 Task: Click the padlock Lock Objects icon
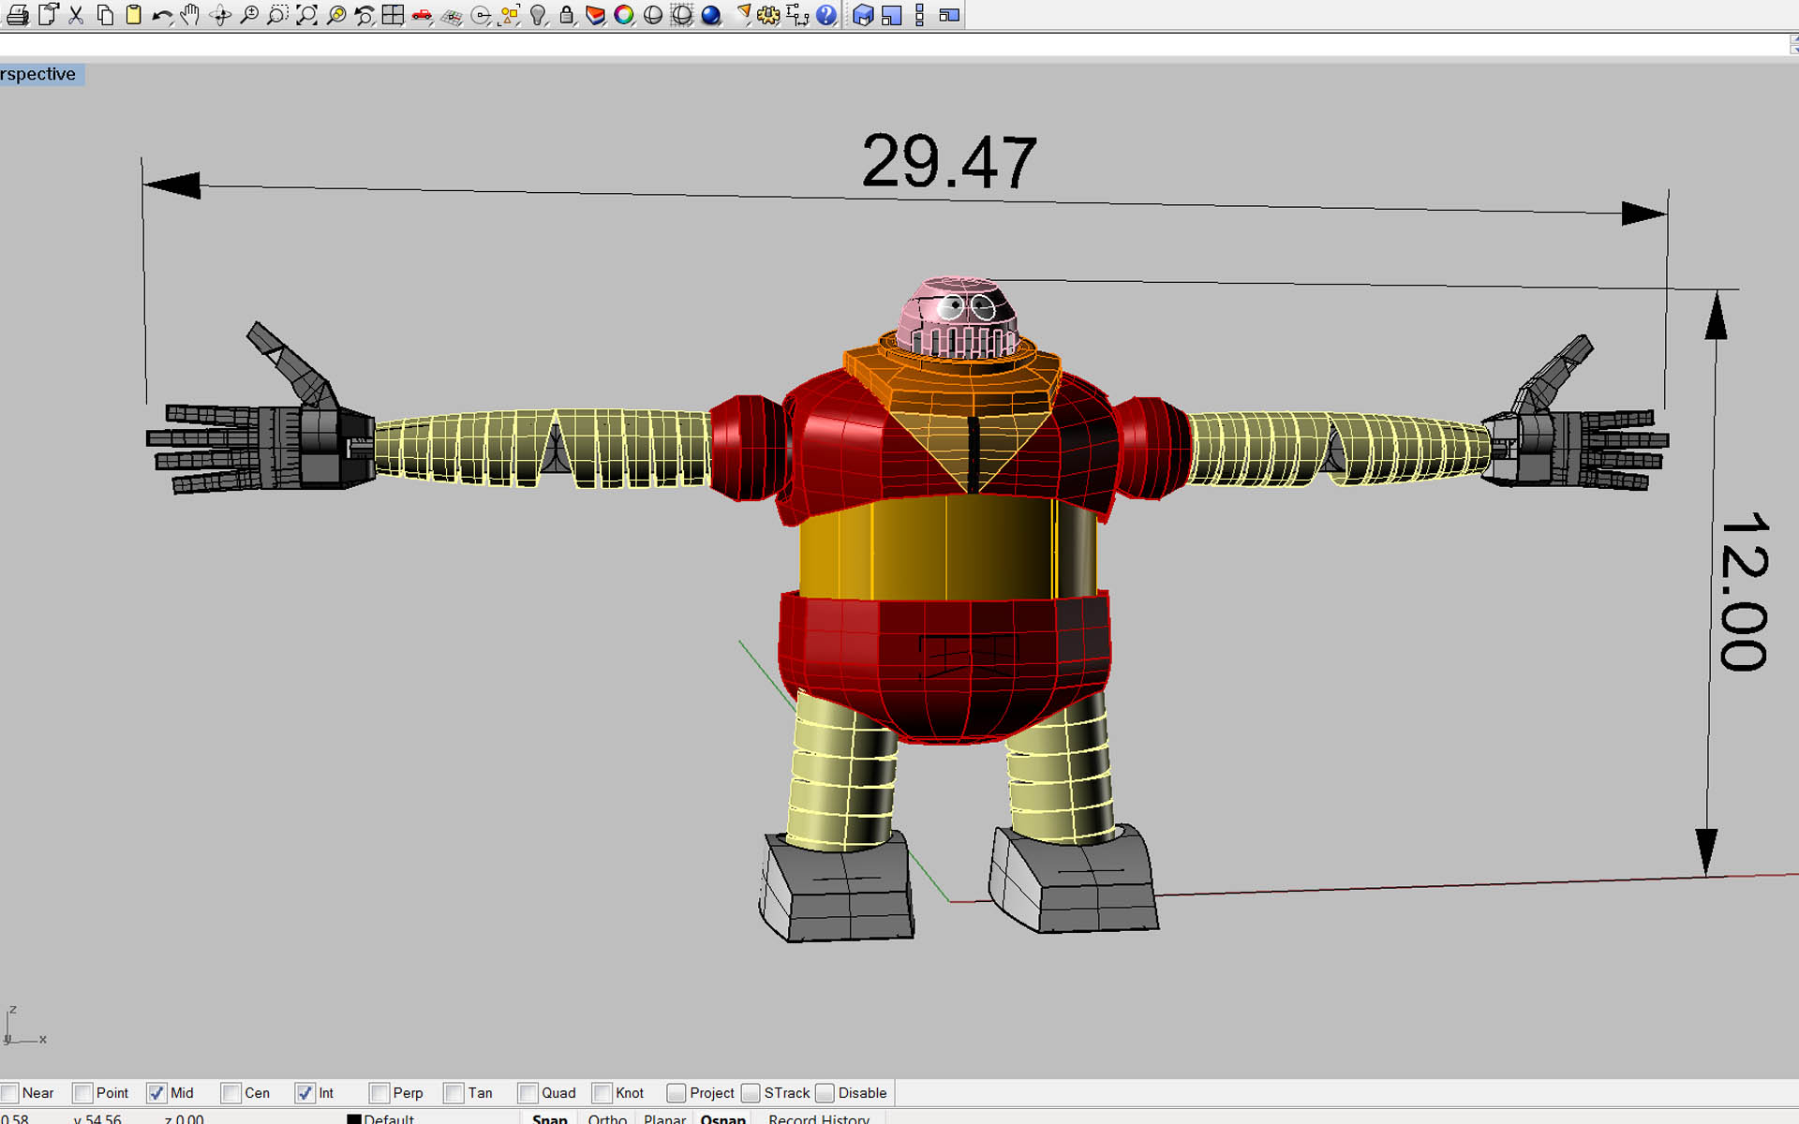point(567,15)
